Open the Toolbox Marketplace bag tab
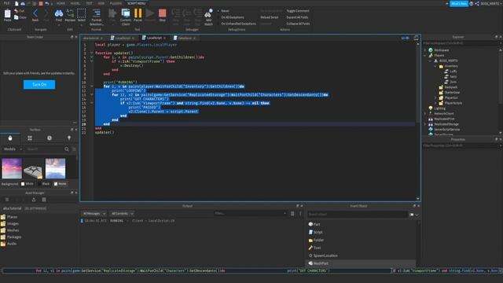Image resolution: width=503 pixels, height=283 pixels. (x=10, y=138)
